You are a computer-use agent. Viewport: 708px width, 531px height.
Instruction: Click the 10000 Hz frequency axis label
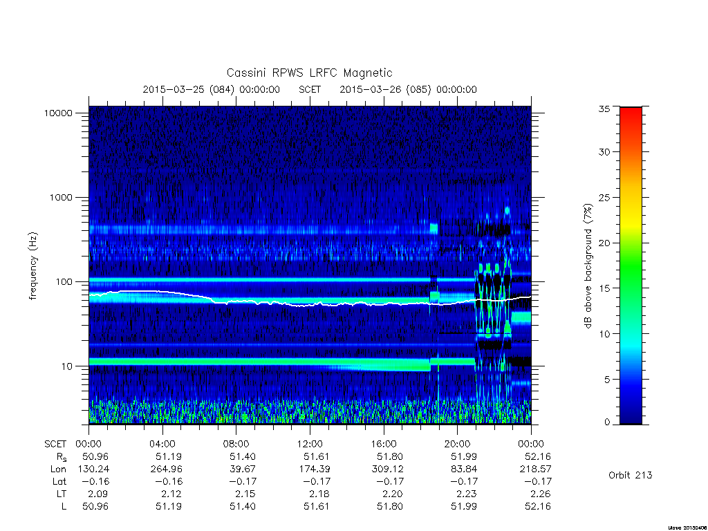tap(58, 113)
